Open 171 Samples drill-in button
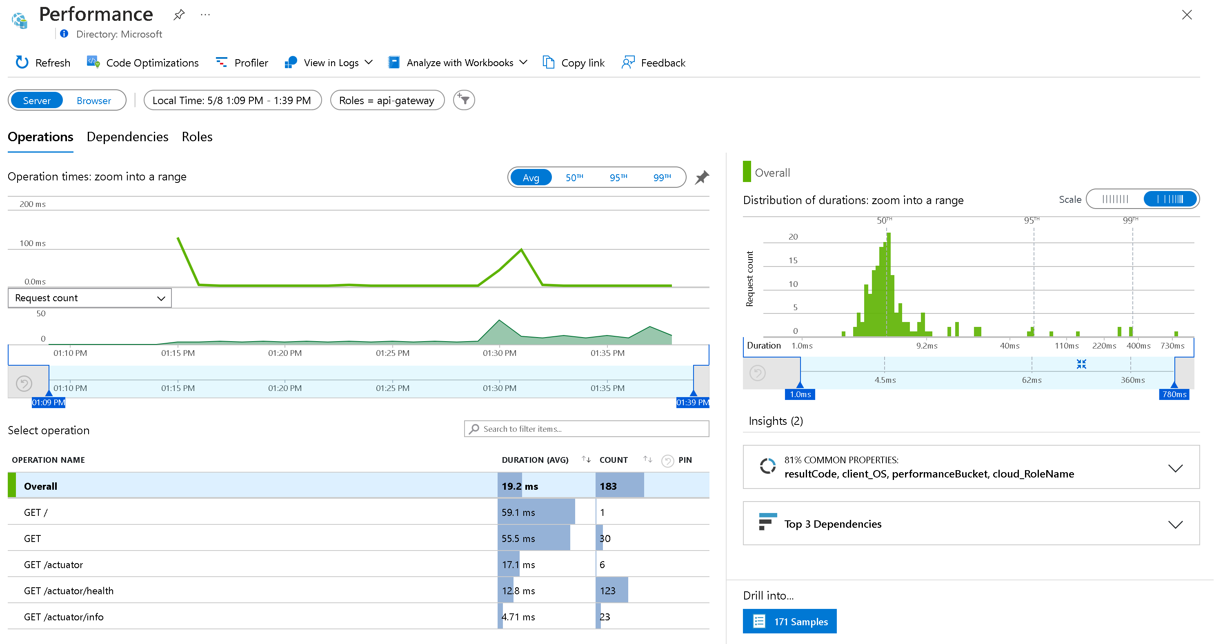This screenshot has width=1214, height=644. [789, 621]
